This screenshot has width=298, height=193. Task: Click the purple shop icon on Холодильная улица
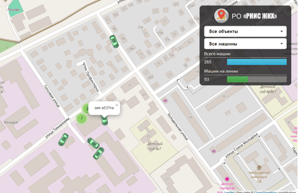[x=165, y=100]
